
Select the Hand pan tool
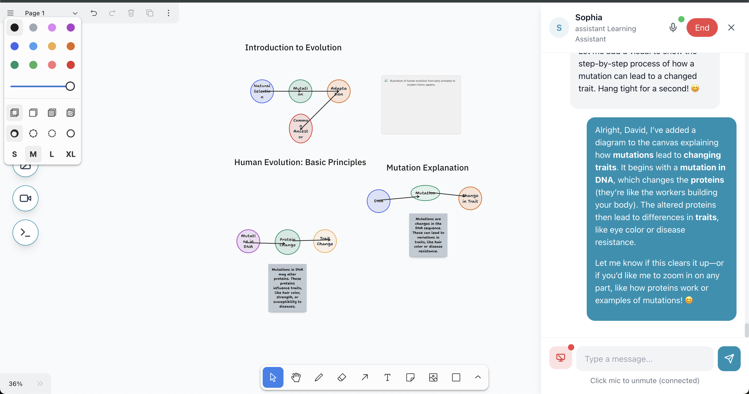[296, 377]
